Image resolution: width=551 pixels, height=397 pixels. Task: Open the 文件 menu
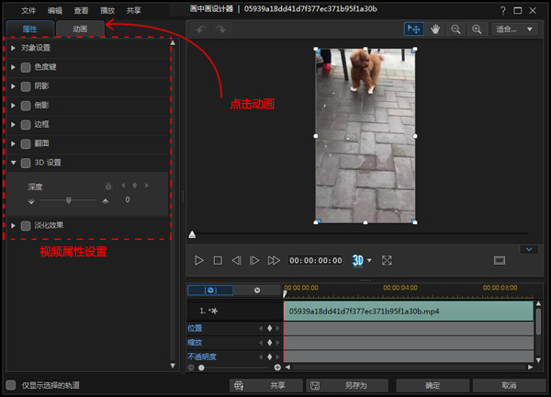click(x=28, y=10)
